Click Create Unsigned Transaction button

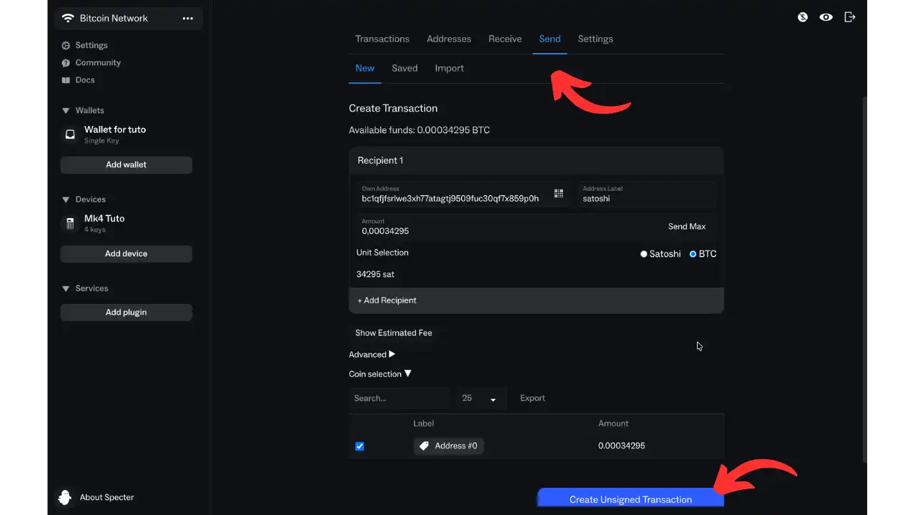tap(630, 499)
